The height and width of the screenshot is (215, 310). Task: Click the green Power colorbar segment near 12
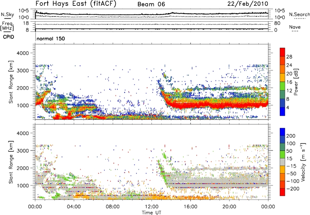(x=282, y=86)
